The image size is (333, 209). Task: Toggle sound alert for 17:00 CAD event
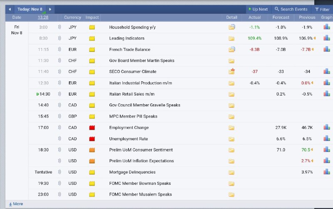tap(60, 128)
